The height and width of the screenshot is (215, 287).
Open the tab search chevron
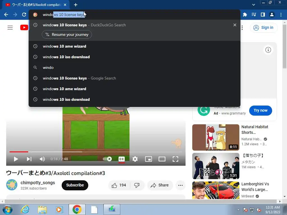253,5
